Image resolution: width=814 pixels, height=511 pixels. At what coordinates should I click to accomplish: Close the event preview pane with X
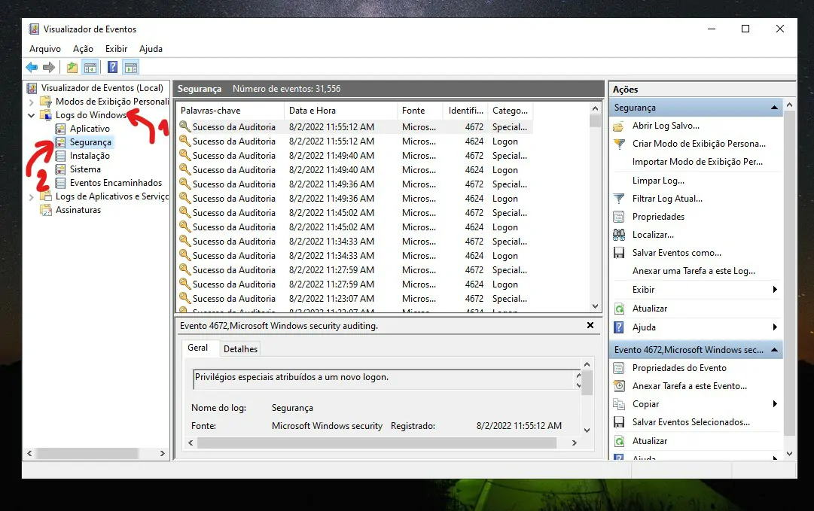point(590,325)
